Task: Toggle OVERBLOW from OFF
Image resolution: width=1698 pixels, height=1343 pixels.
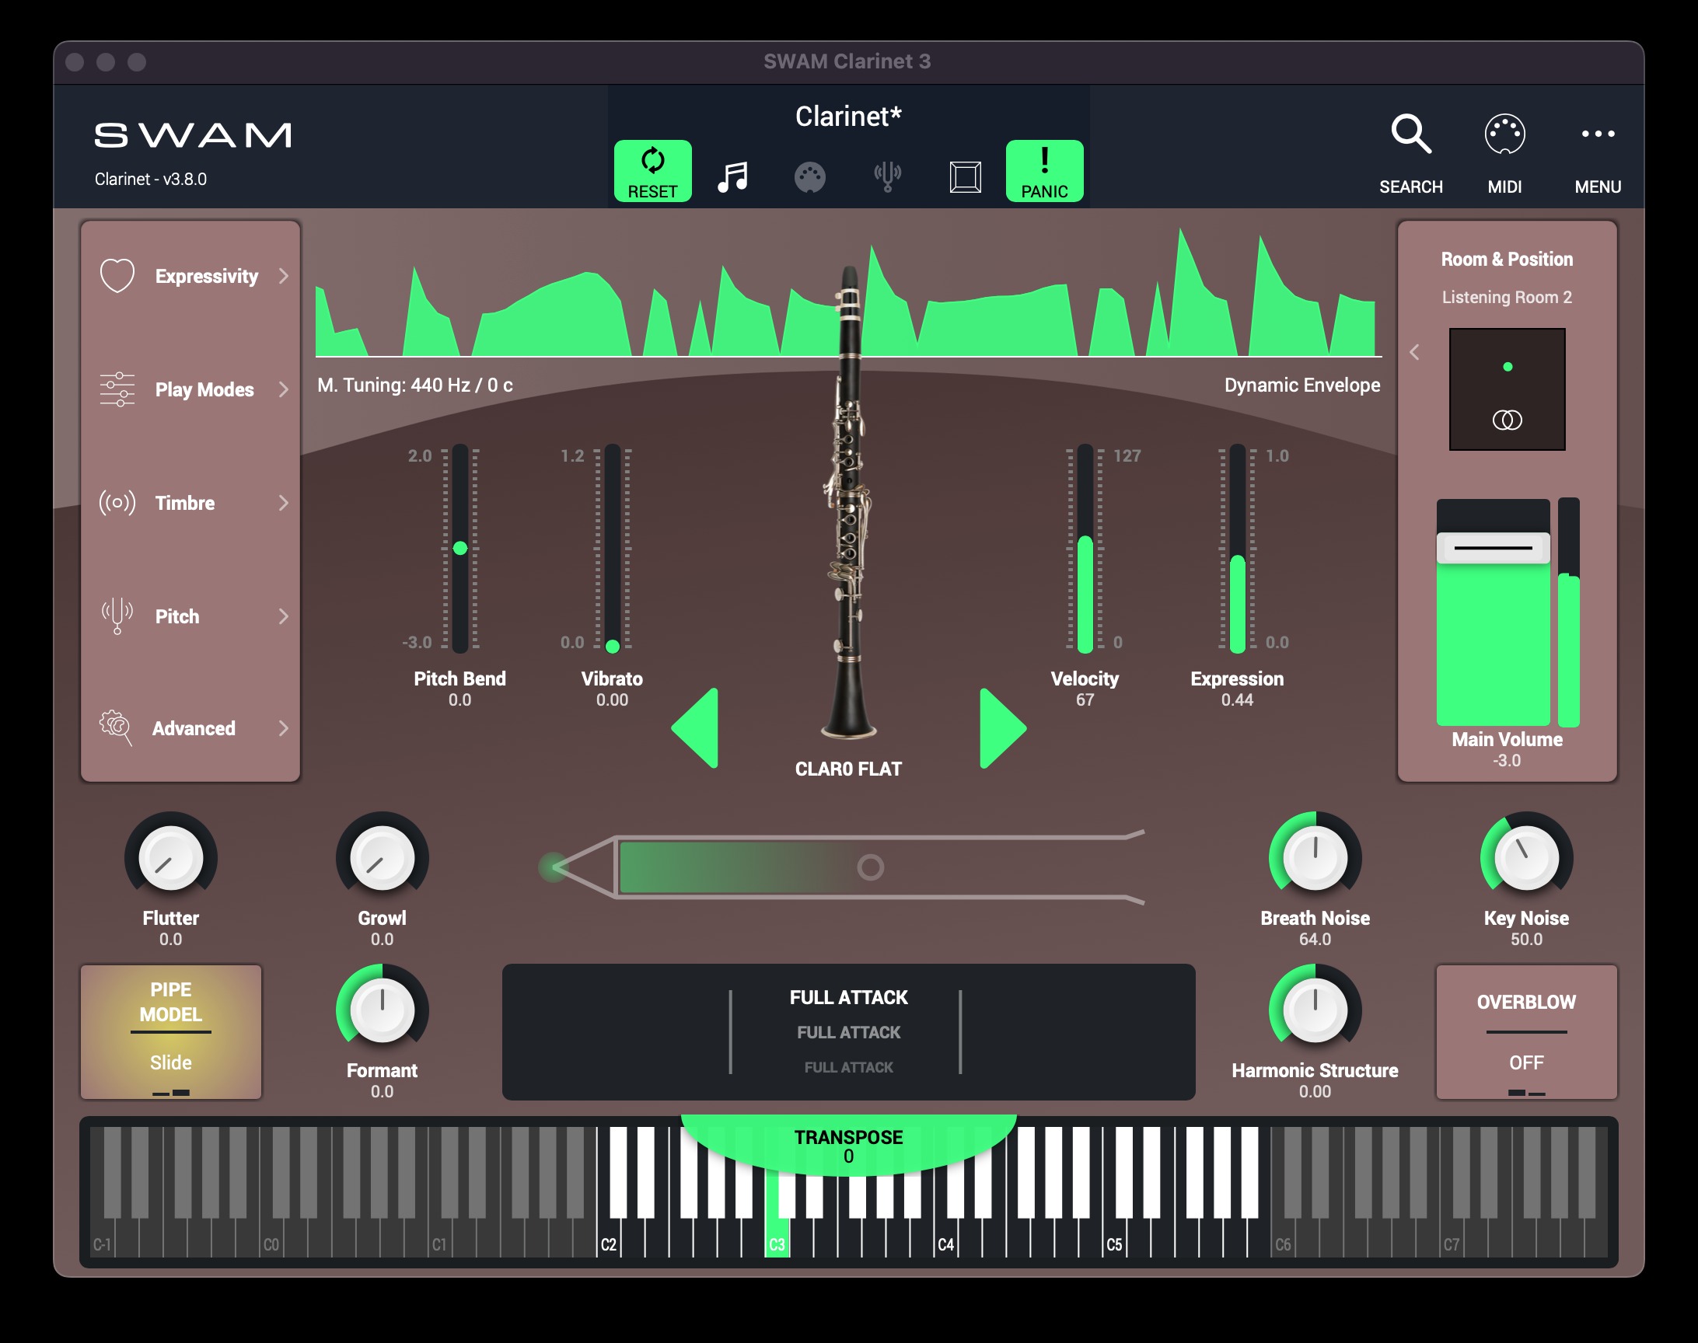Action: pyautogui.click(x=1524, y=1032)
